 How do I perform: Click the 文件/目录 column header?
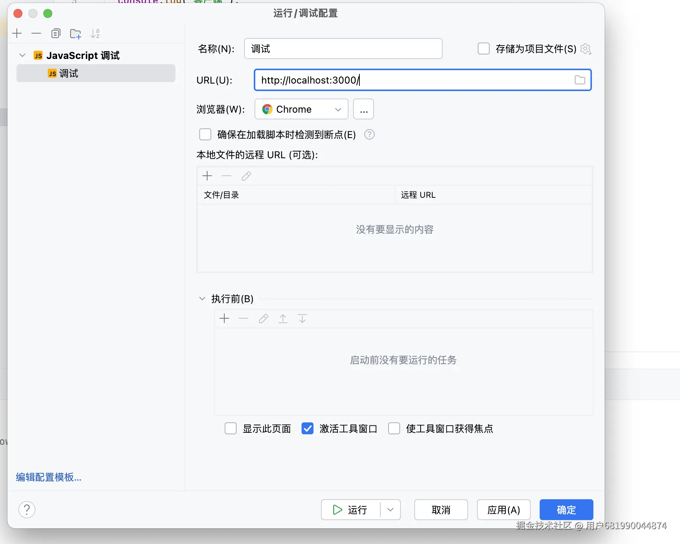(296, 195)
